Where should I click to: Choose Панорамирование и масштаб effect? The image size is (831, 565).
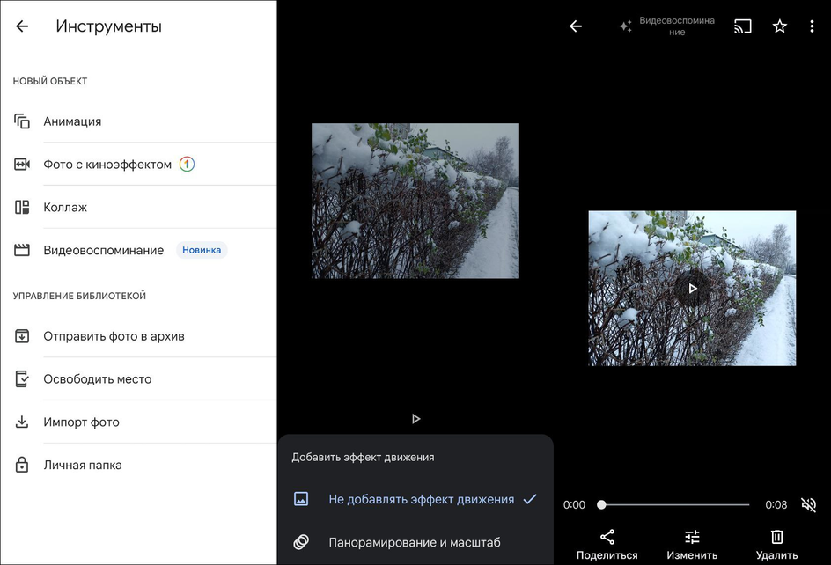coord(415,542)
